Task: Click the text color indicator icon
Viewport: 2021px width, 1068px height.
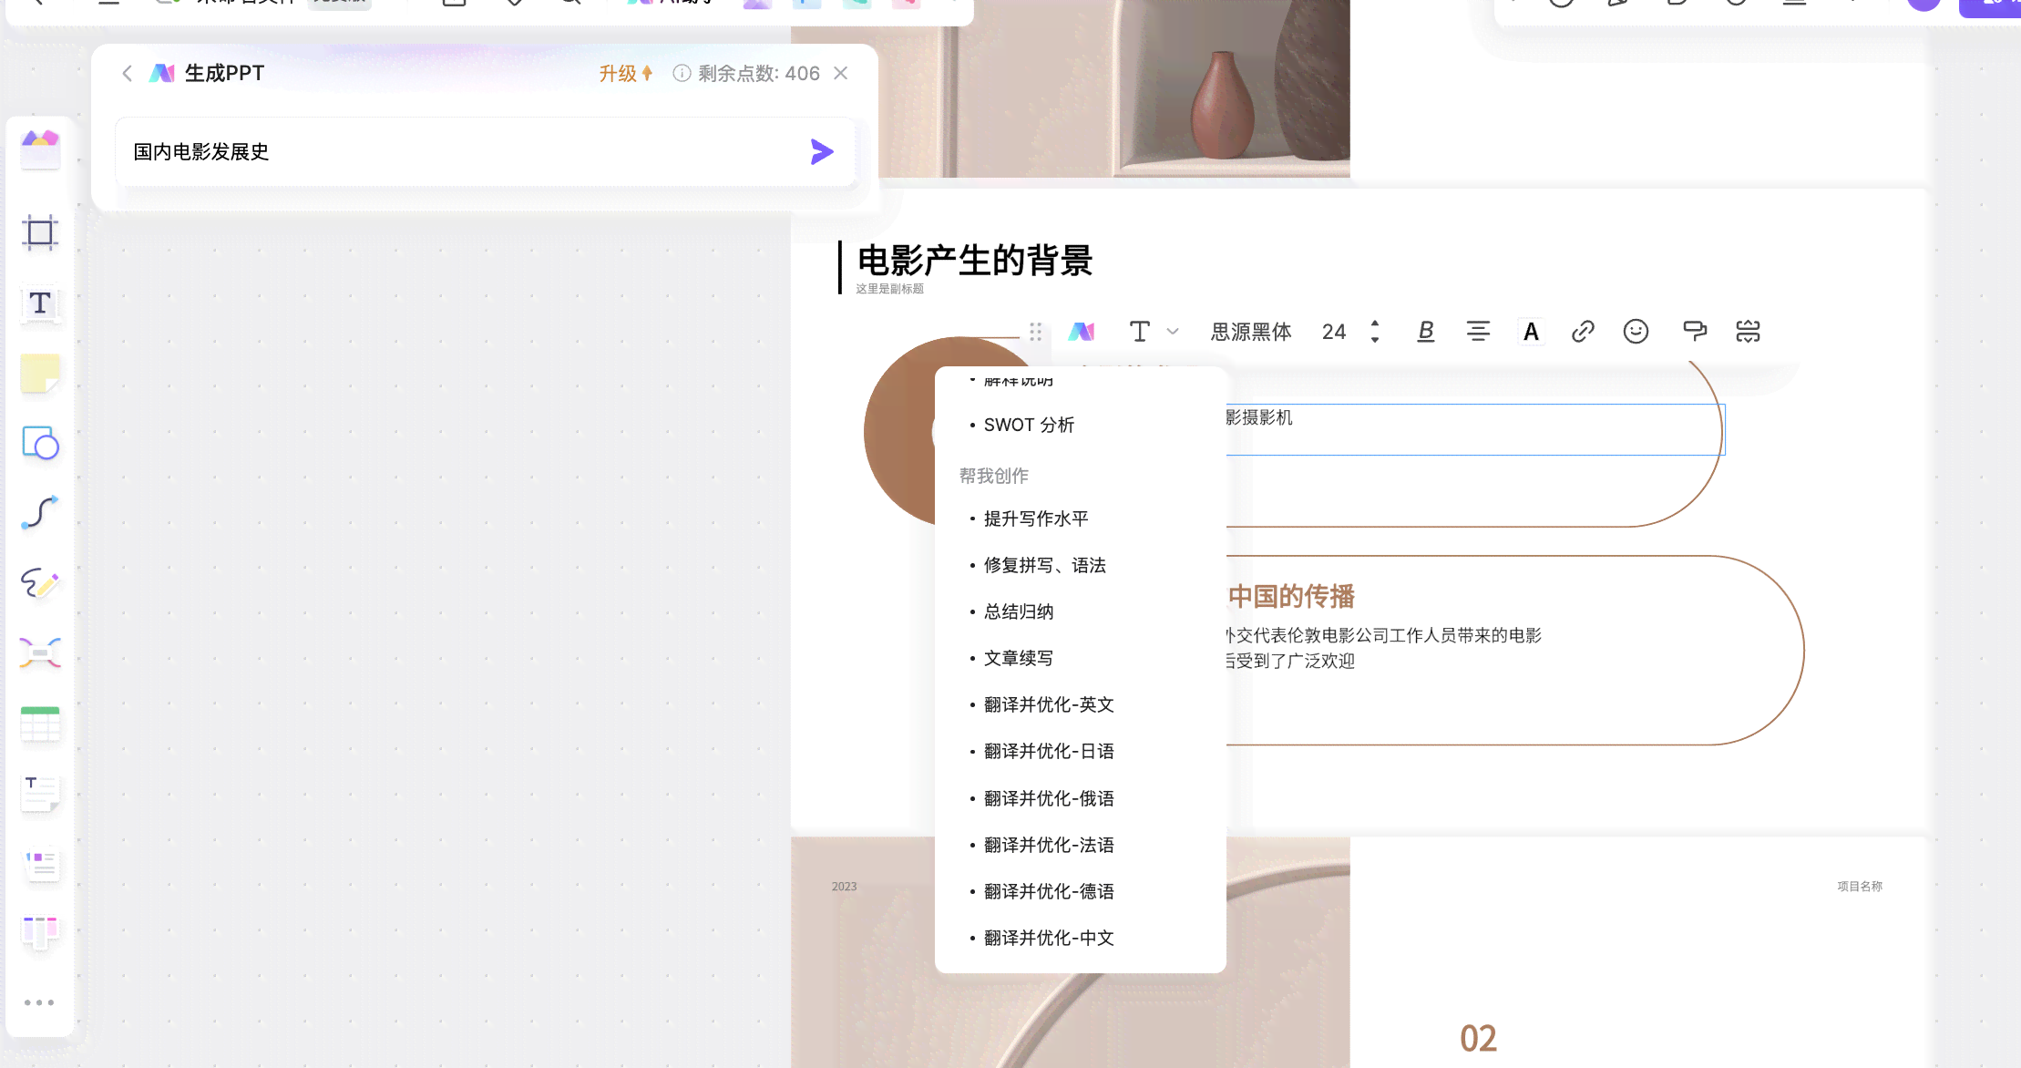Action: (1531, 332)
